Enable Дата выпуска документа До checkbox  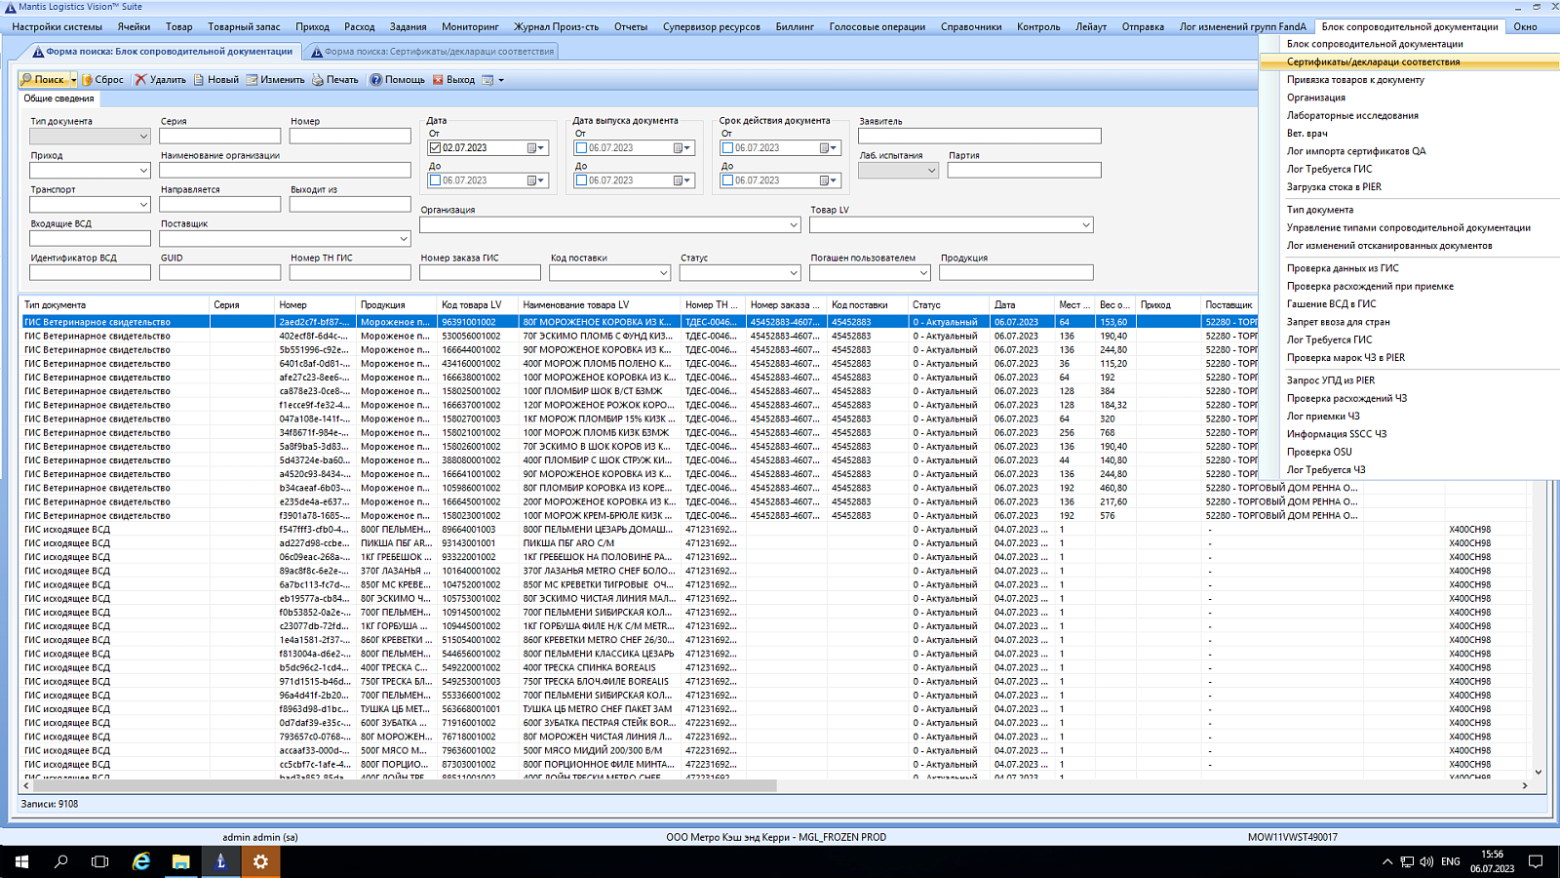point(581,180)
